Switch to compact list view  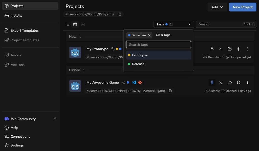pyautogui.click(x=67, y=24)
